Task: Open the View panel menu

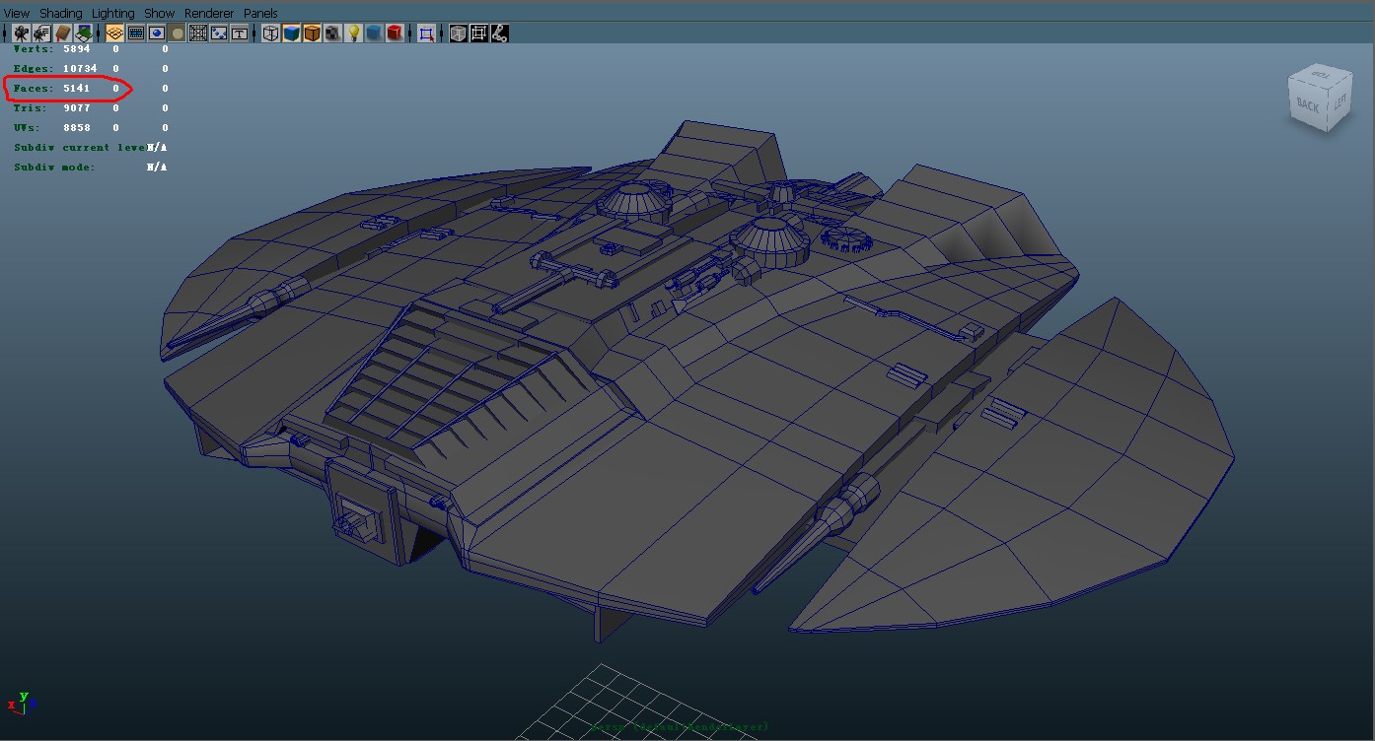Action: coord(17,13)
